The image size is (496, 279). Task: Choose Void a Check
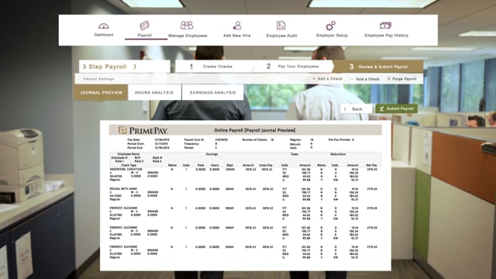[x=365, y=79]
